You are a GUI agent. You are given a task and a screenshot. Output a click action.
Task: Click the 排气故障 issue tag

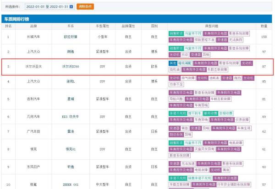tap(188, 78)
